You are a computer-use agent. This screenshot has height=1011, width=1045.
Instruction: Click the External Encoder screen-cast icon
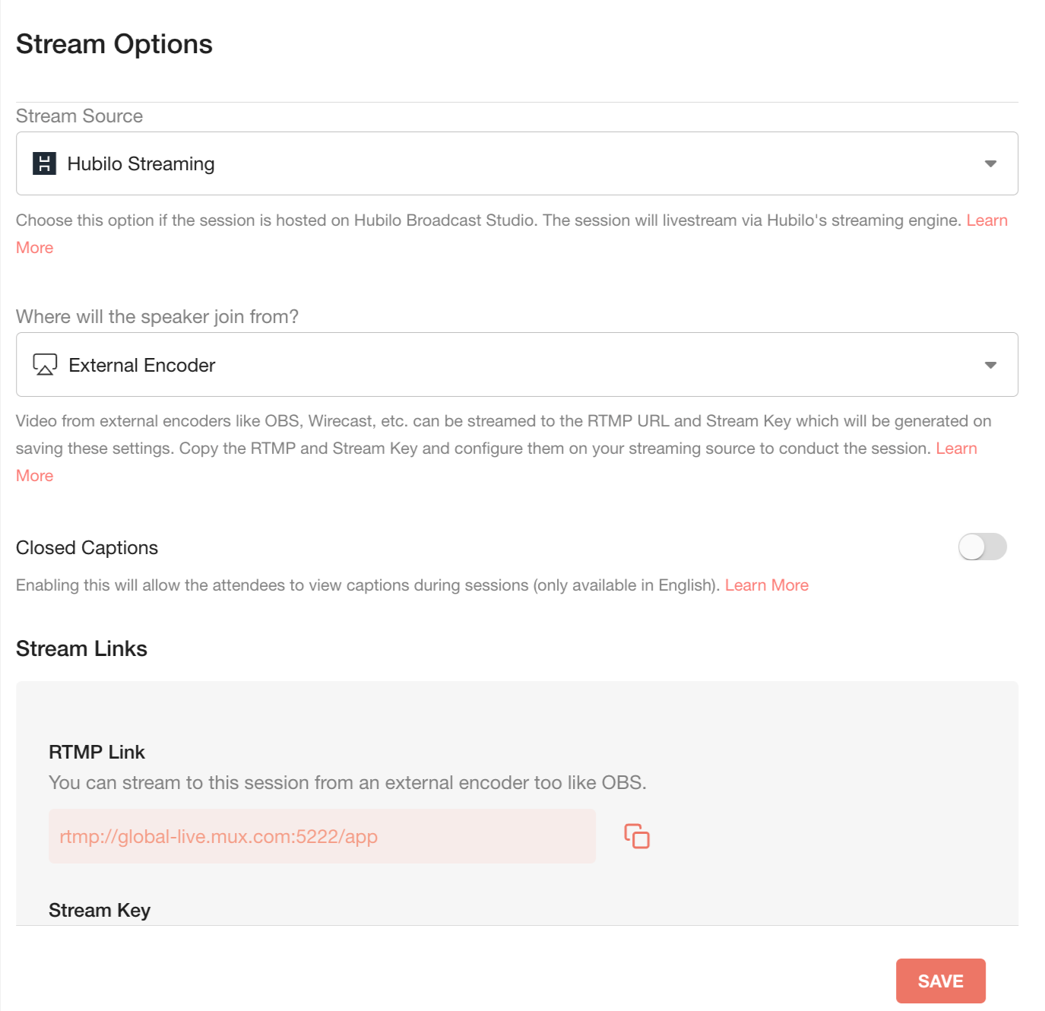pos(45,365)
